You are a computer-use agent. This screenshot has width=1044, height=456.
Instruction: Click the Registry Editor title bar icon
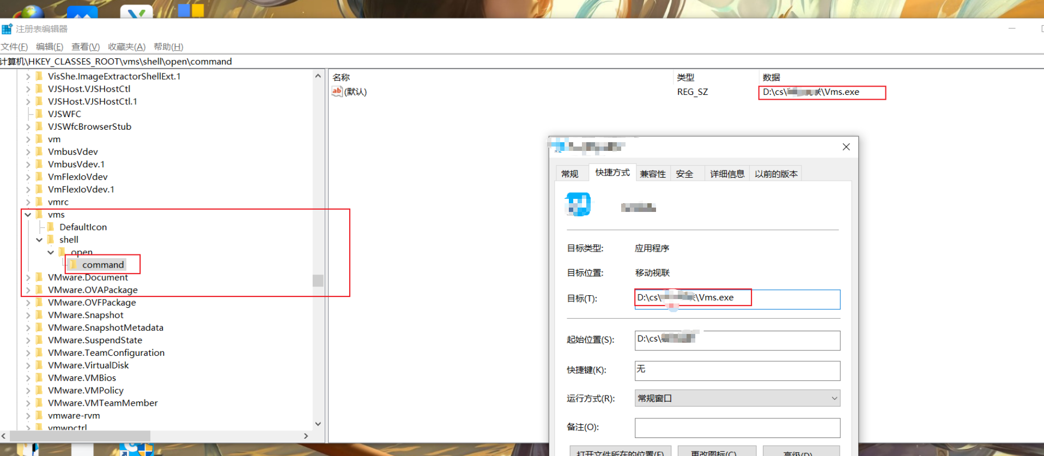pos(7,29)
